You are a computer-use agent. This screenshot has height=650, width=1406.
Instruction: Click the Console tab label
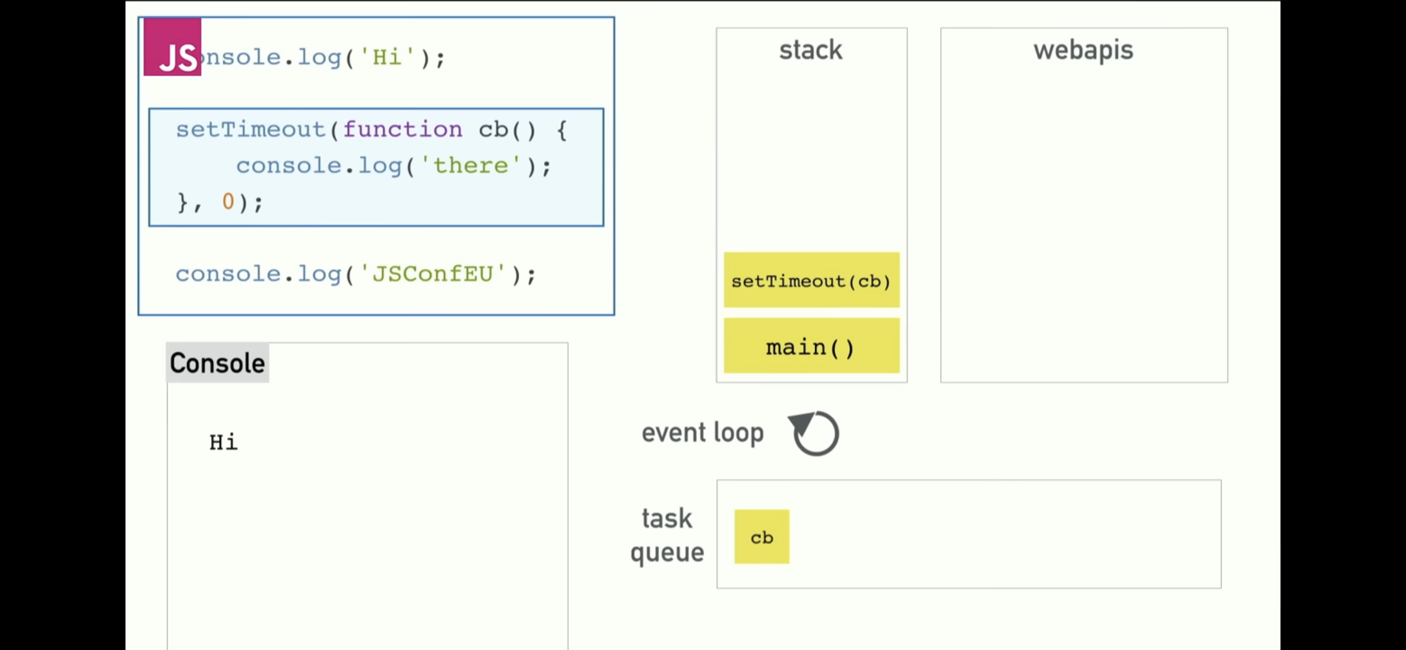pyautogui.click(x=218, y=363)
